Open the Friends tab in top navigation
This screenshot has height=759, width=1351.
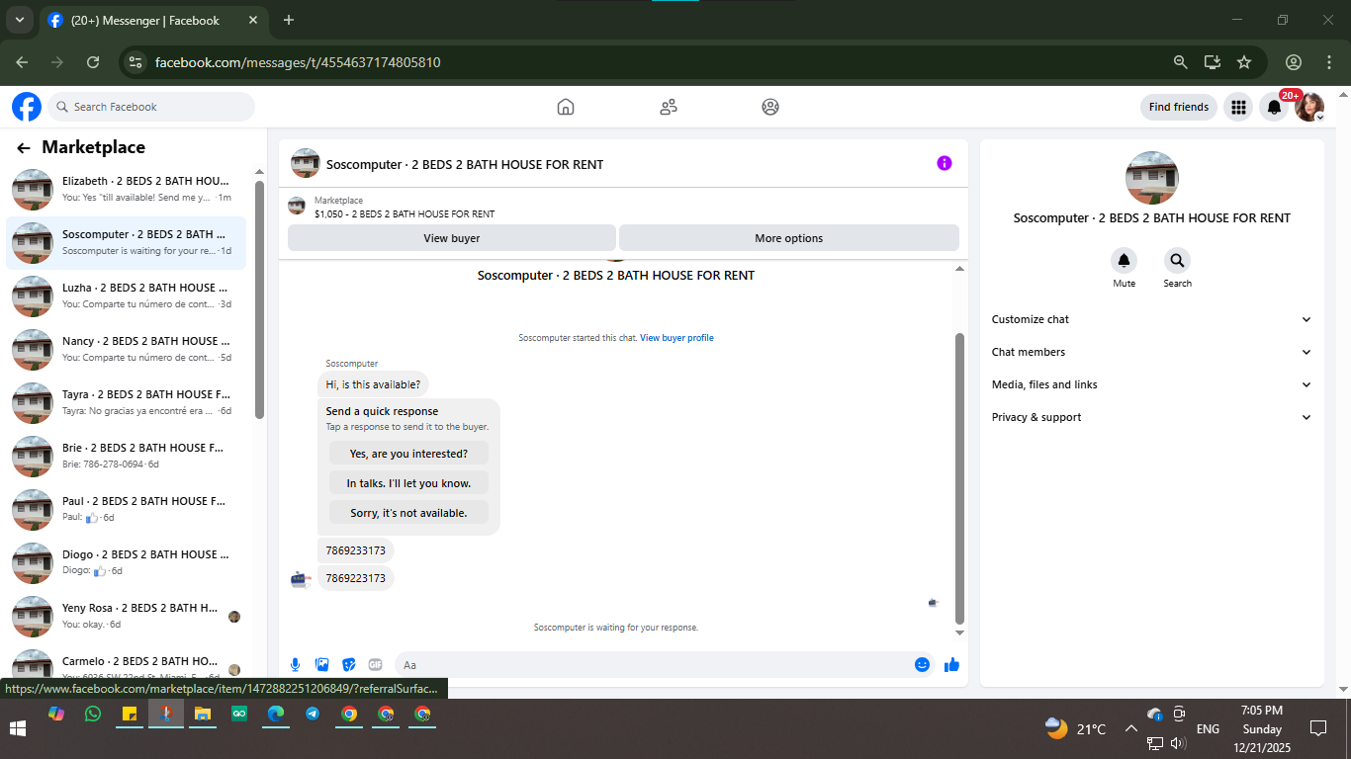[669, 107]
